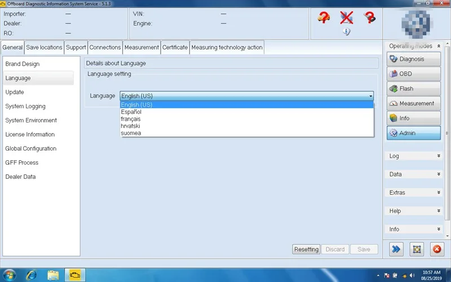Open Measurement operating mode
The image size is (451, 282).
[413, 103]
